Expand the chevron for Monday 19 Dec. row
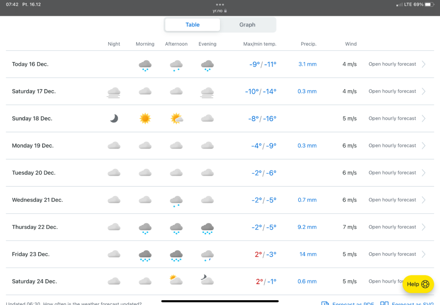Image resolution: width=440 pixels, height=305 pixels. [x=424, y=145]
